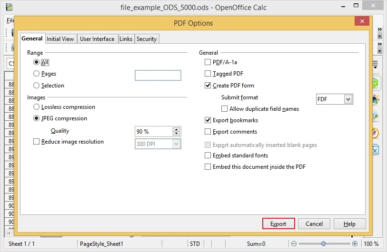Screen dimensions: 387x252
Task: Click the Export button
Action: click(278, 223)
